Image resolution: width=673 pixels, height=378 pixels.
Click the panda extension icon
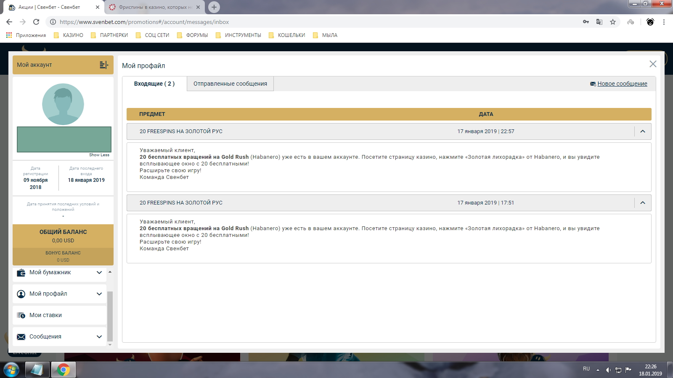coord(650,22)
